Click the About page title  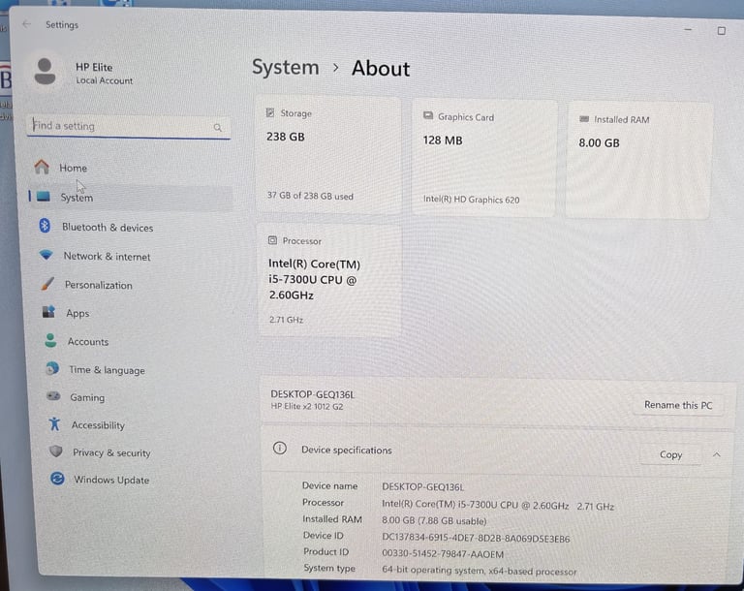click(x=381, y=69)
